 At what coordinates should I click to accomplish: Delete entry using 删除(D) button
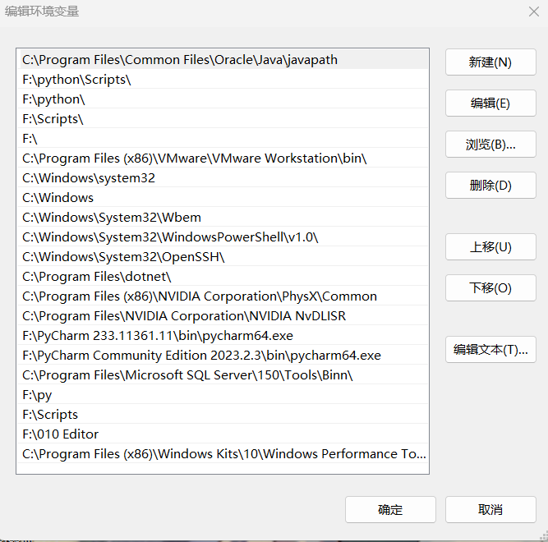click(x=490, y=186)
